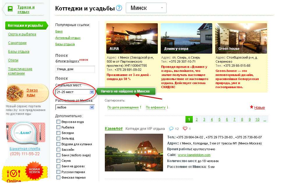Click the Улица, дом search field
The height and width of the screenshot is (183, 281).
point(75,69)
